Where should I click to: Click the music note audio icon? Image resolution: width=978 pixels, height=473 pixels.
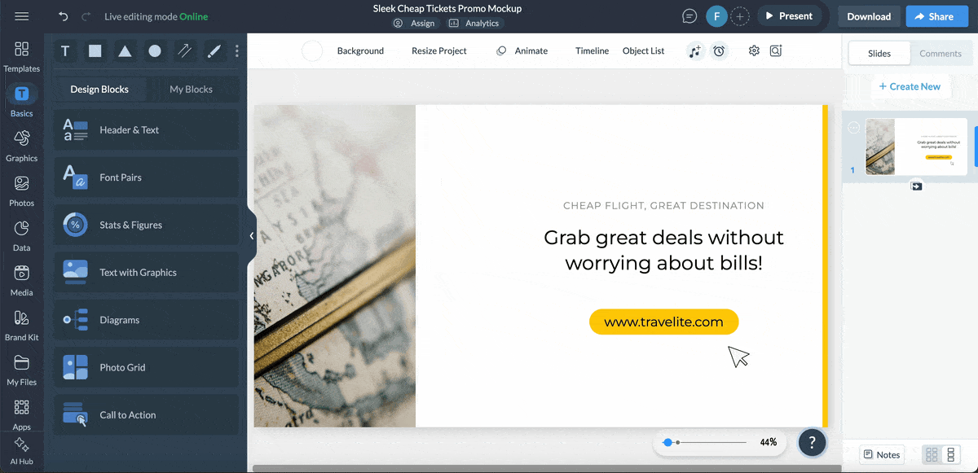[694, 51]
